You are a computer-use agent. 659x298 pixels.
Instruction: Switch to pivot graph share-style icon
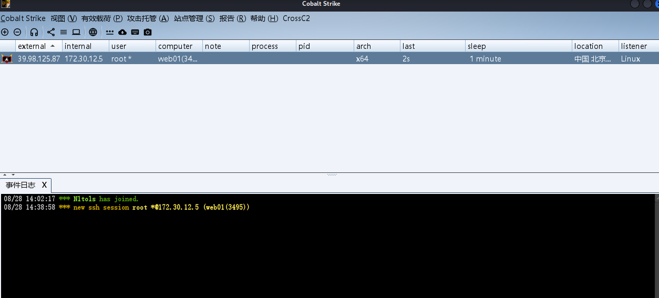[51, 32]
